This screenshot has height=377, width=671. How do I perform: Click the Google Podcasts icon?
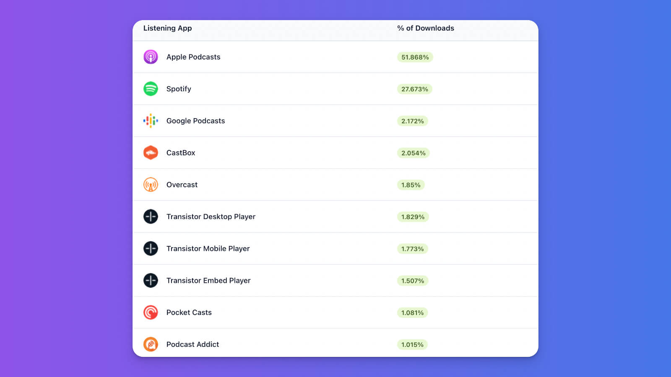click(151, 121)
